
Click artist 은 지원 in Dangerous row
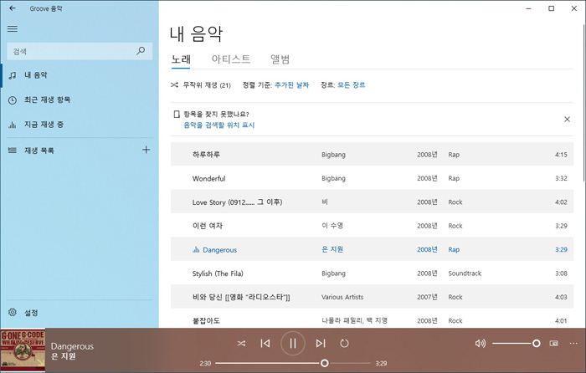pyautogui.click(x=332, y=249)
